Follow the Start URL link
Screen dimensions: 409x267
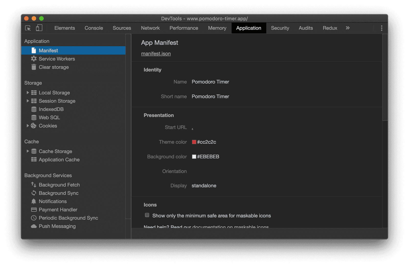coord(192,127)
